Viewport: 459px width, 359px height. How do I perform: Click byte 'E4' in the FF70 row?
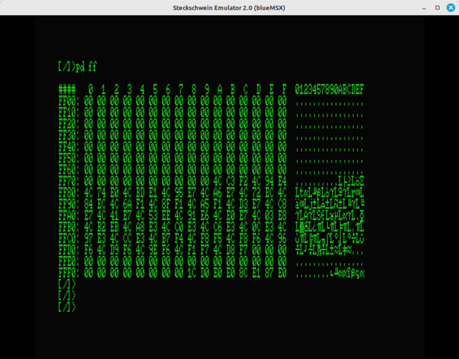pos(282,181)
